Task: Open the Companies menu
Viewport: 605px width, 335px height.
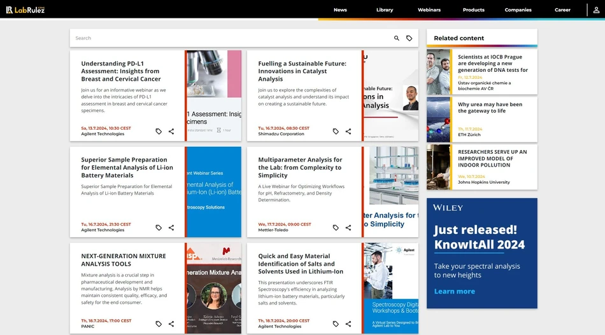Action: [x=518, y=10]
